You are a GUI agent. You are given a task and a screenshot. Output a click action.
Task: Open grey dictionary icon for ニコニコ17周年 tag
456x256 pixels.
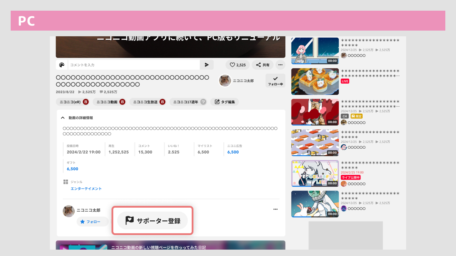click(x=203, y=102)
